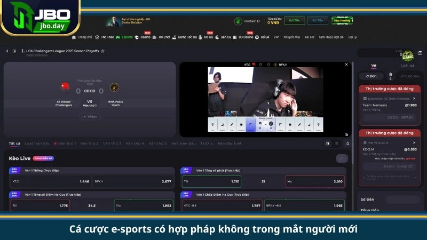Go back with the left arrow icon

click(7, 51)
